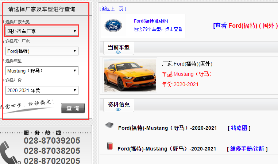
Task: Click the 查询 search button
Action: click(73, 108)
